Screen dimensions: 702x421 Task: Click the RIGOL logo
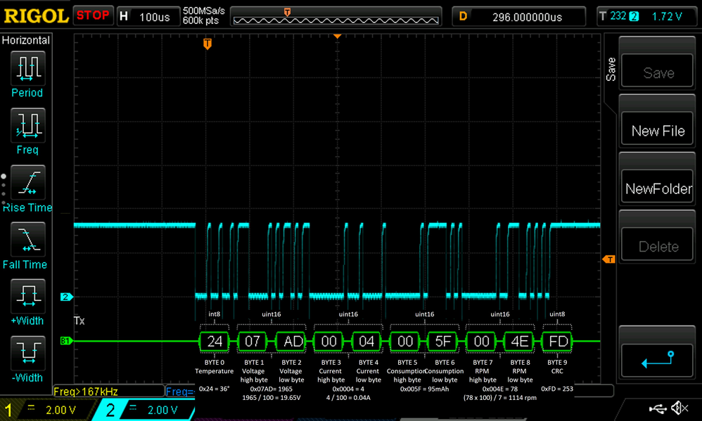[36, 16]
